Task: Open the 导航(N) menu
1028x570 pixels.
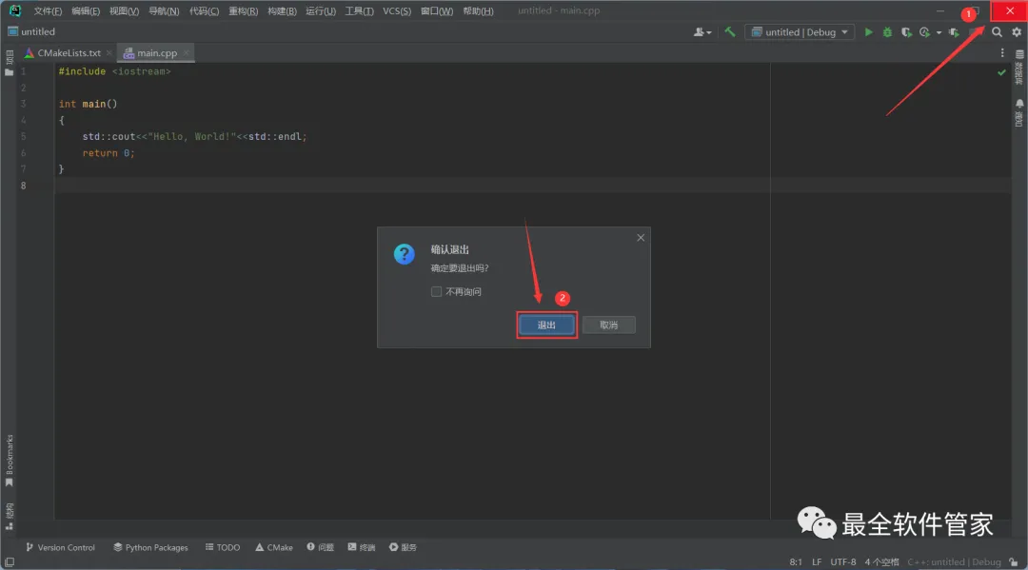Action: coord(164,11)
